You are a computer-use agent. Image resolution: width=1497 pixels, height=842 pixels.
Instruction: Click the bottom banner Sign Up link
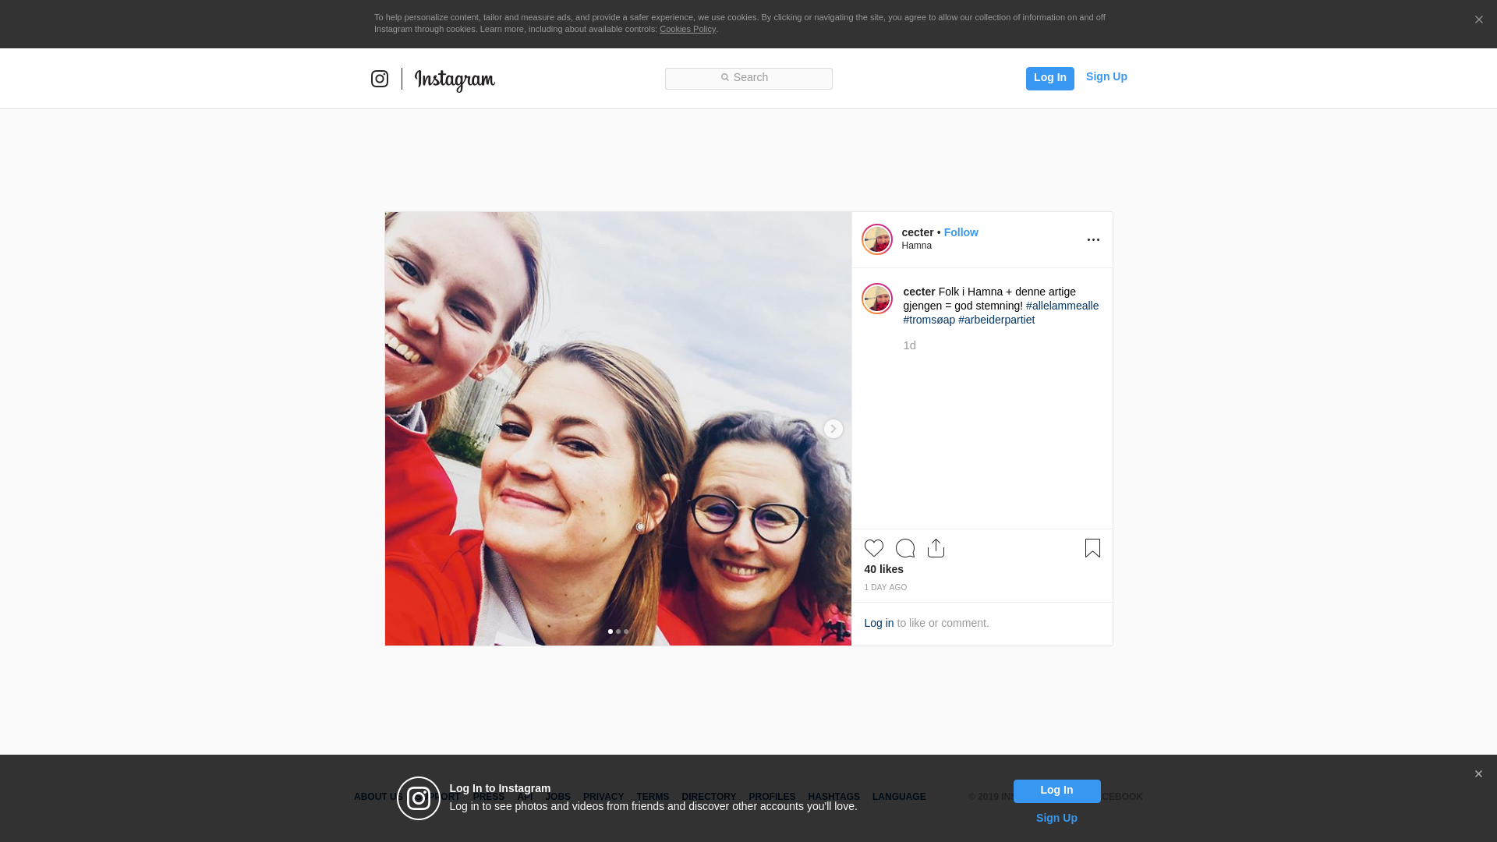(1056, 818)
